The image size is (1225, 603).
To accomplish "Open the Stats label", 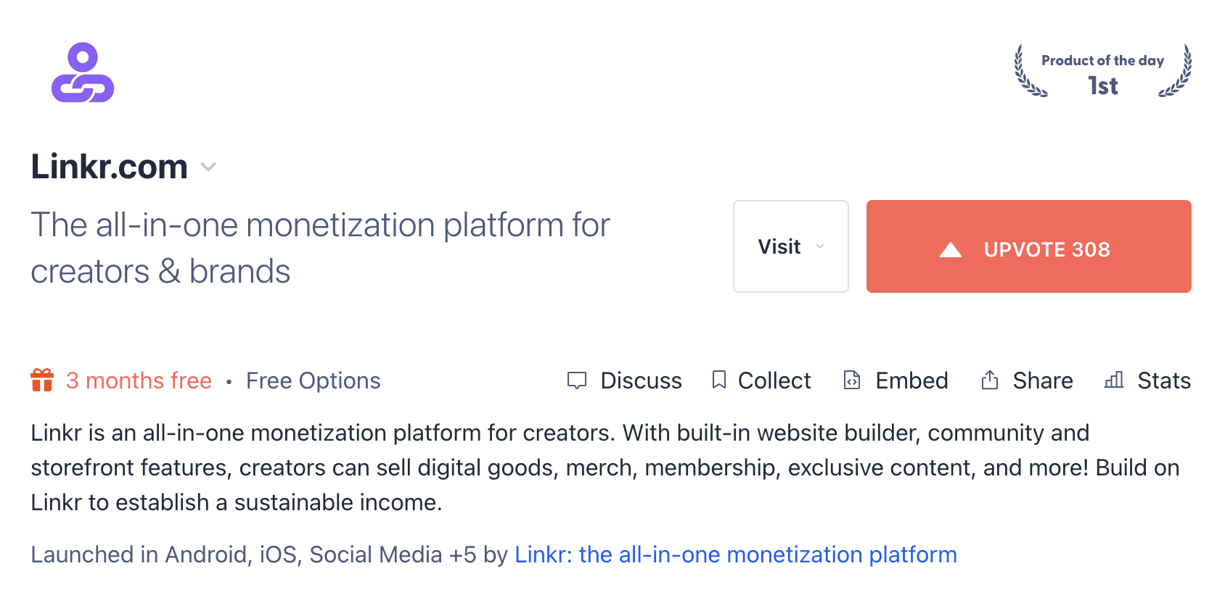I will [1164, 380].
